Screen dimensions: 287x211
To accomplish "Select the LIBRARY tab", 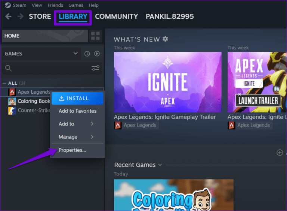I will [x=73, y=17].
